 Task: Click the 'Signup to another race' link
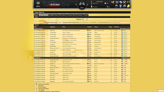click(x=114, y=22)
